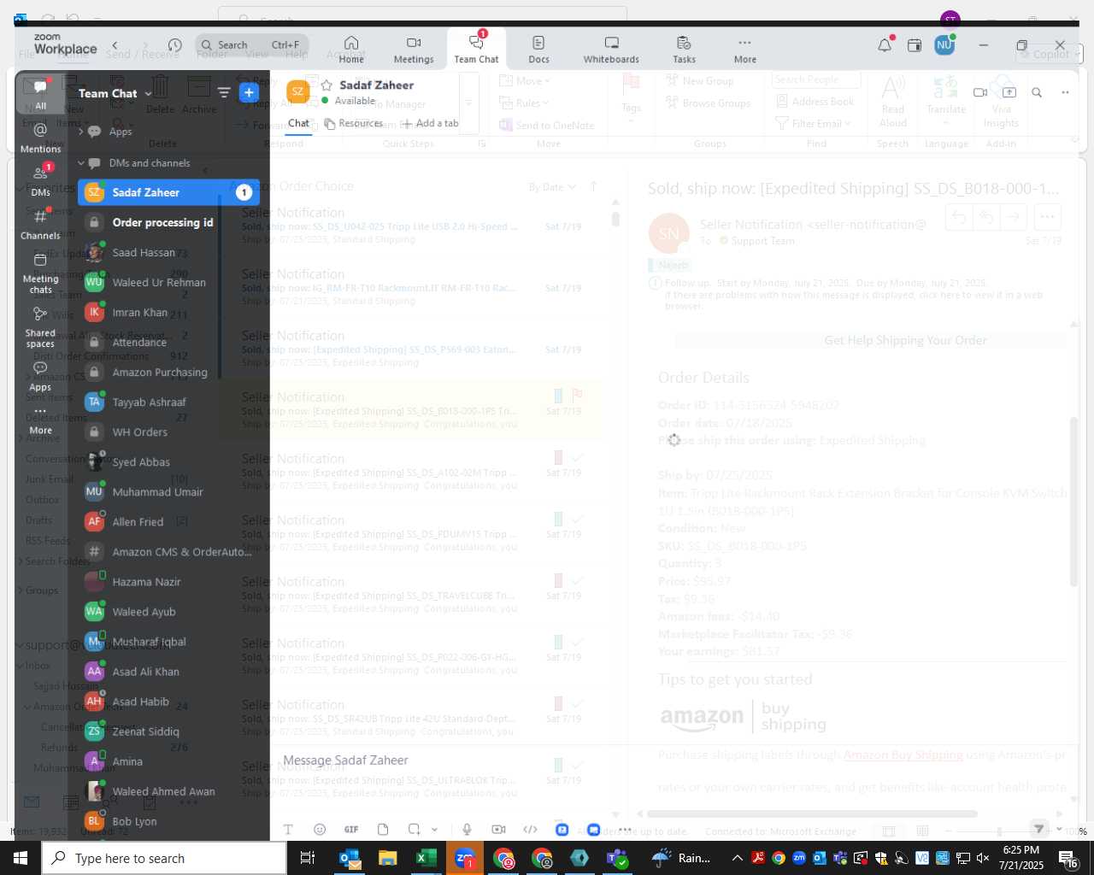This screenshot has width=1094, height=875.
Task: Search within the chat using magnifier icon
Action: pyautogui.click(x=1037, y=92)
